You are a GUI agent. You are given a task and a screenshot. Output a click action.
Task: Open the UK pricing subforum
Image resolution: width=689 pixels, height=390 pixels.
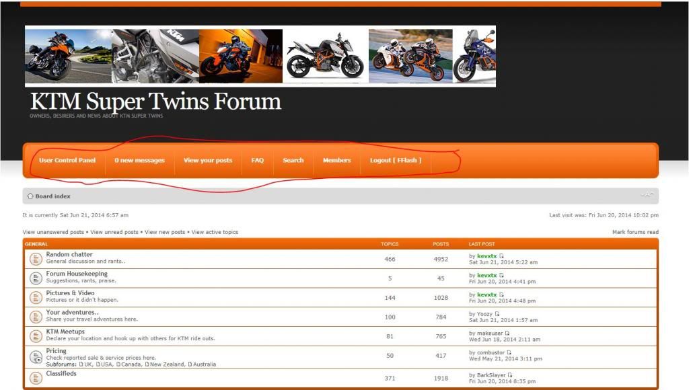[88, 364]
